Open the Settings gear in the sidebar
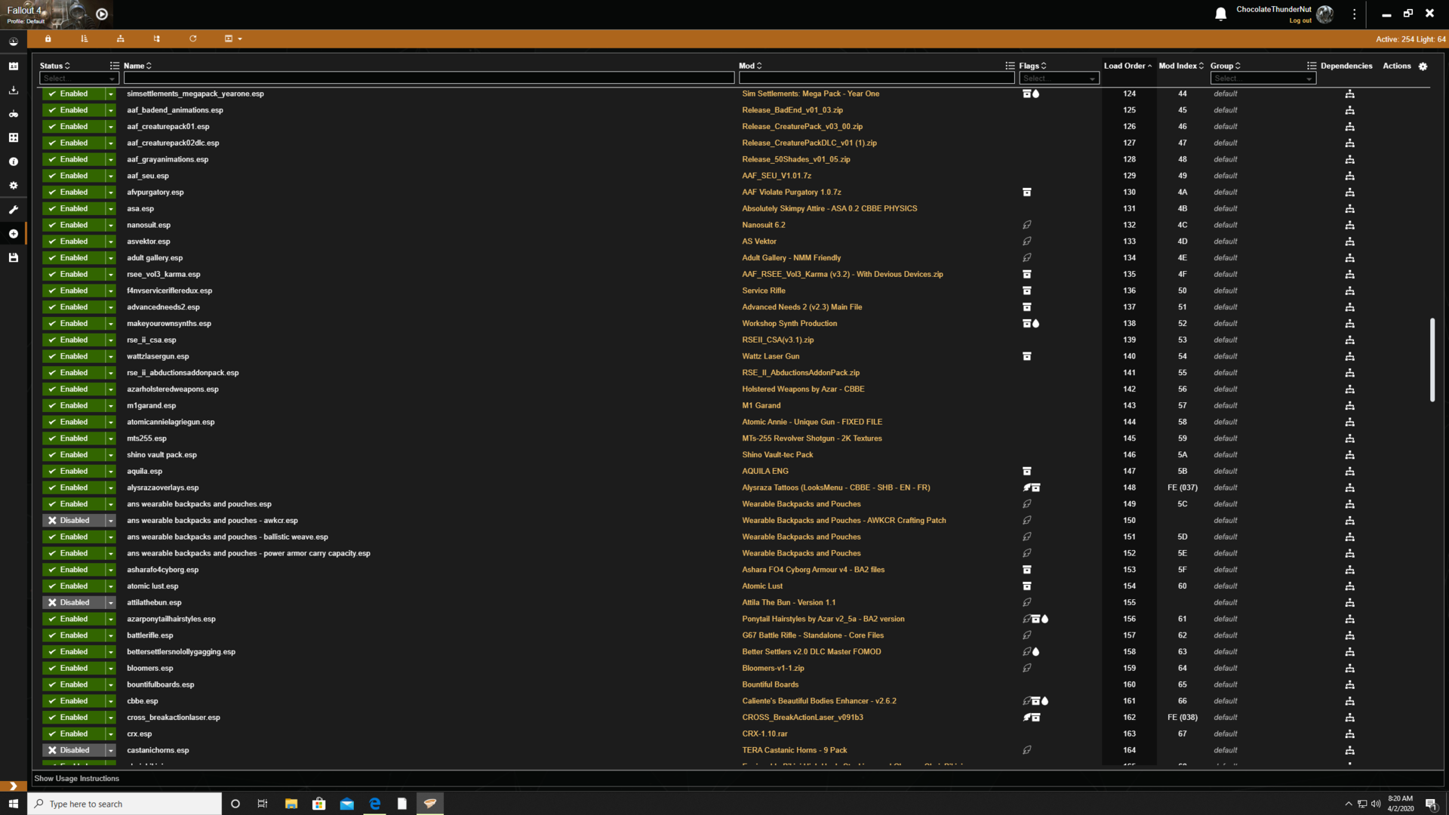This screenshot has width=1449, height=815. (x=13, y=186)
